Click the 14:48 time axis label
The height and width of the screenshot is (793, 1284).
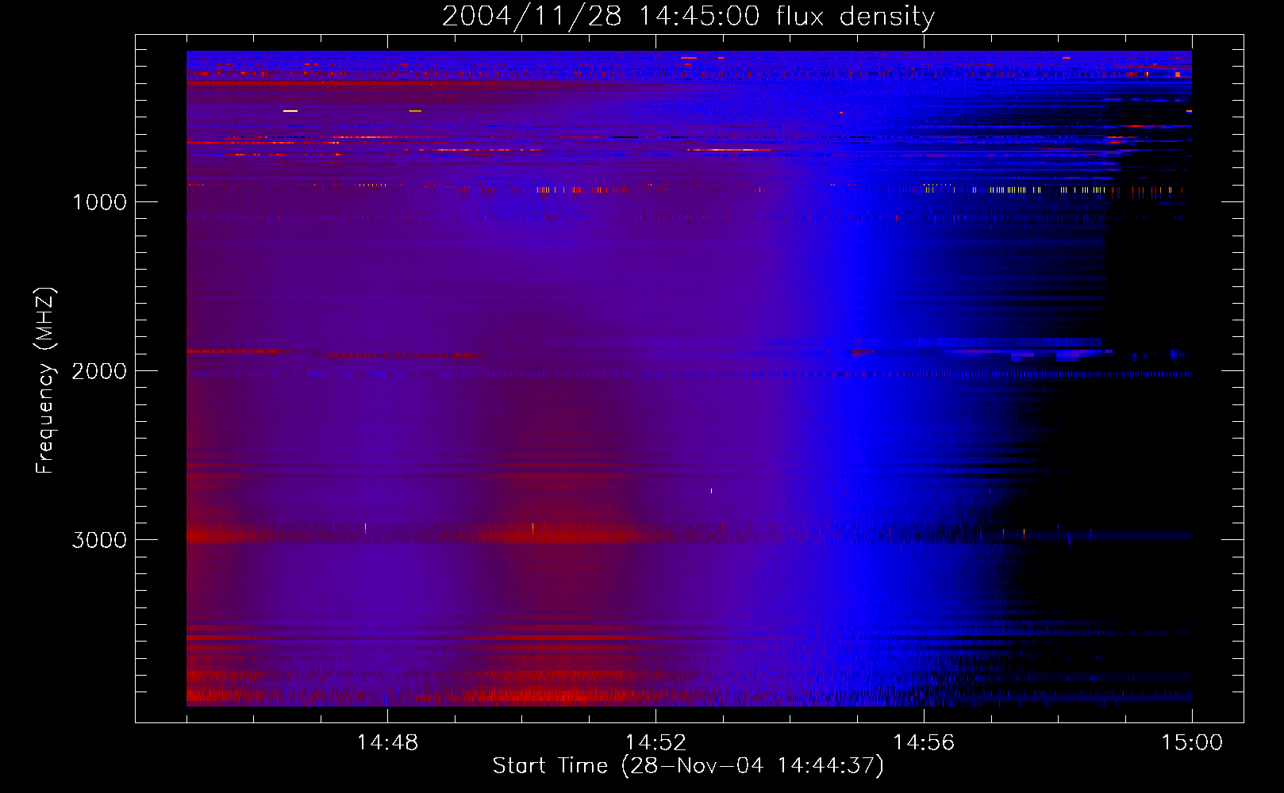tap(387, 742)
